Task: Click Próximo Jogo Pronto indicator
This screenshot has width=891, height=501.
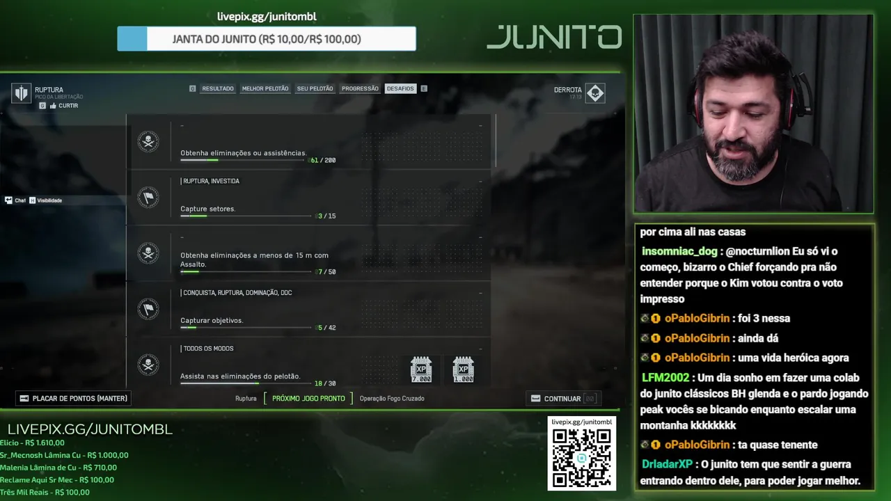Action: coord(308,399)
